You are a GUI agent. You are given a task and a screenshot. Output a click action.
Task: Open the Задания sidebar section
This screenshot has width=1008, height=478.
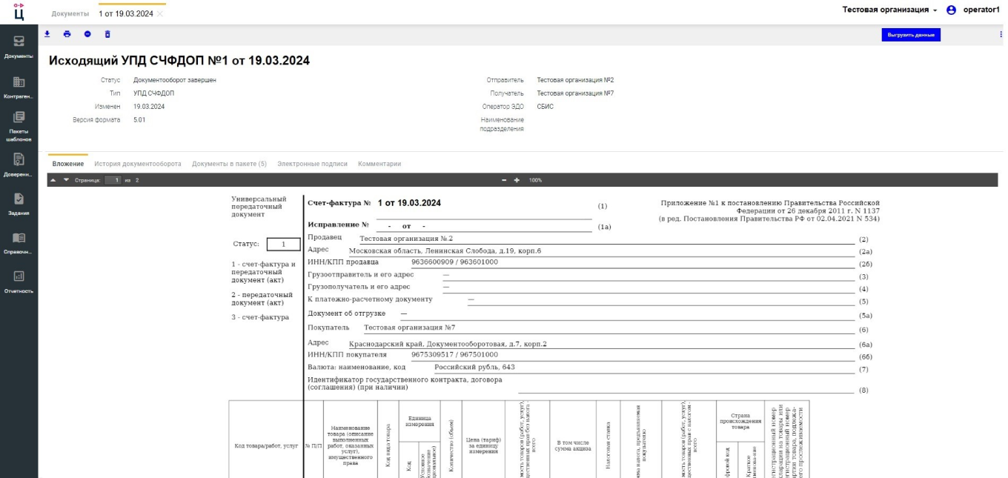[19, 203]
